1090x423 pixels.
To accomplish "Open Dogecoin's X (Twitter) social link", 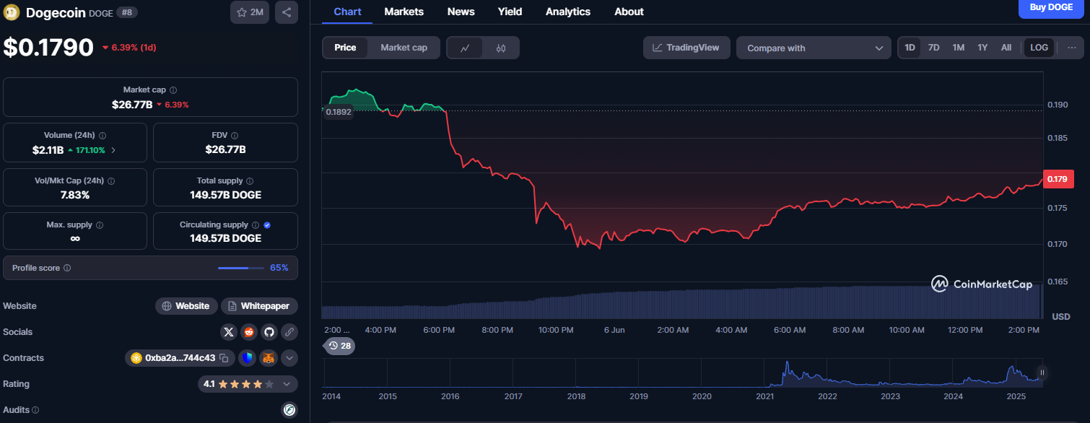I will 229,332.
